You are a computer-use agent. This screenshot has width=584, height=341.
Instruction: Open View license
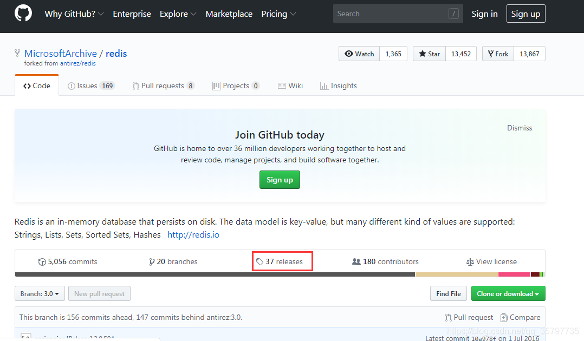(x=491, y=262)
